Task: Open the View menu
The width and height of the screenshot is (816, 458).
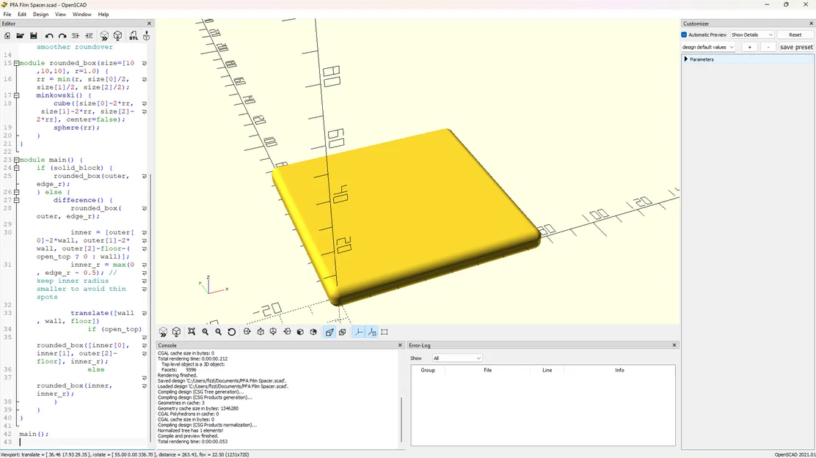Action: point(60,15)
